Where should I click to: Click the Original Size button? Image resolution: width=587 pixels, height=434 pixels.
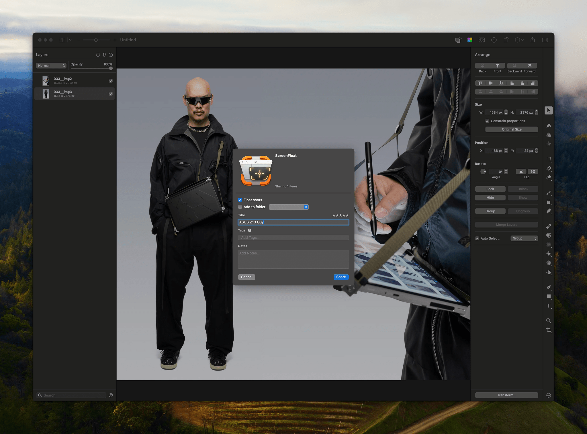(512, 129)
